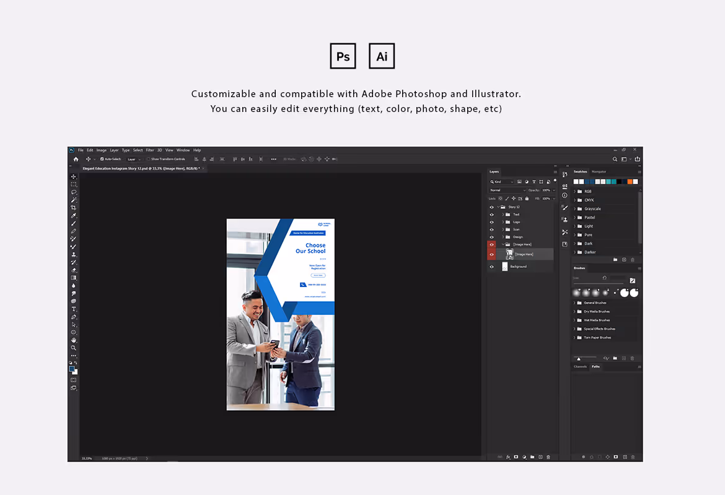
Task: Select the Elegant Education Instagram Story 12.psd tab
Action: 141,168
